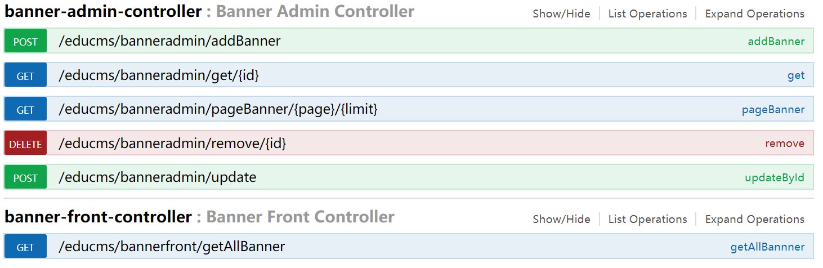Open the /educms/banneradmin/get/{id} path link
Image resolution: width=823 pixels, height=268 pixels.
(159, 75)
